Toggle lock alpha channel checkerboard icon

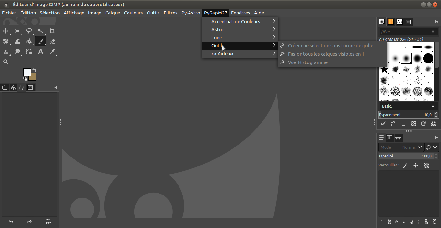coord(426,165)
